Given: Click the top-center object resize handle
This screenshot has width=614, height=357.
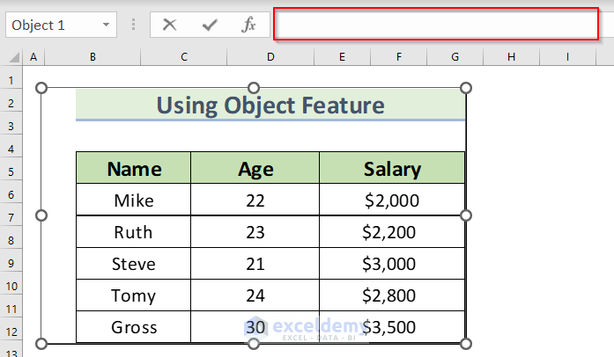Looking at the screenshot, I should (254, 88).
